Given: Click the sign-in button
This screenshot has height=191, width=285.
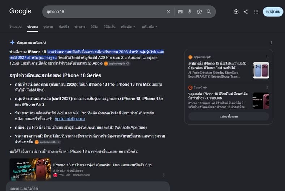Looking at the screenshot, I should (273, 12).
